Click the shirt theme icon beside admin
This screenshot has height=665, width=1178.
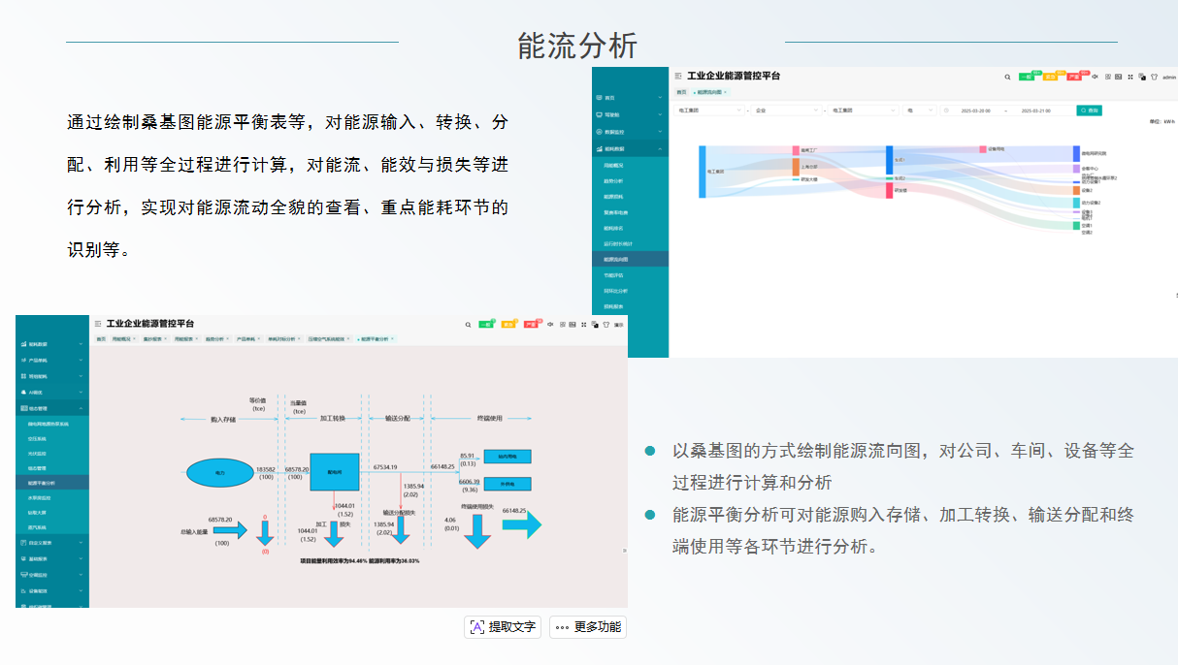1154,77
